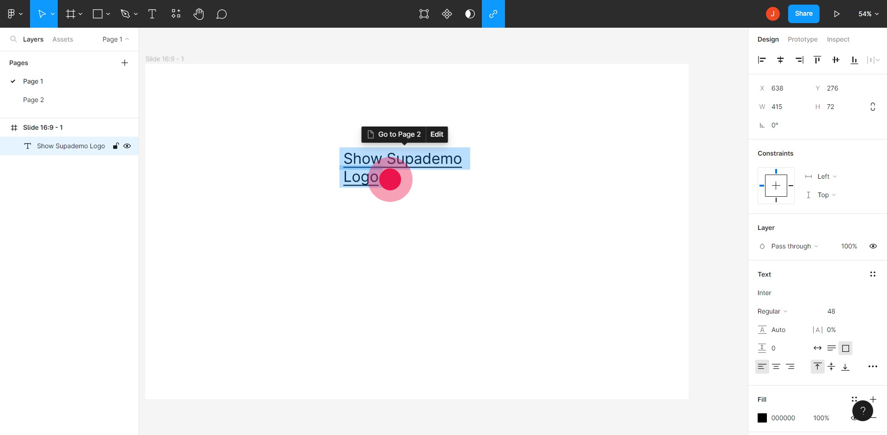Set text vertical align middle
Screen dimensions: 887x435
point(832,367)
